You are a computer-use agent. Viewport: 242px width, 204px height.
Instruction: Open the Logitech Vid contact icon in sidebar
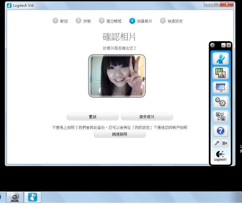(x=221, y=59)
